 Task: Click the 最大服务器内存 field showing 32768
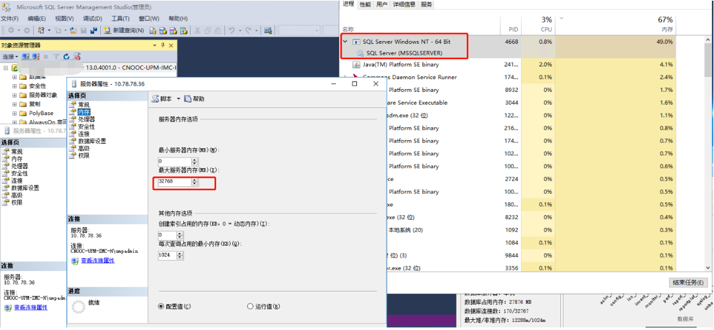click(x=174, y=181)
